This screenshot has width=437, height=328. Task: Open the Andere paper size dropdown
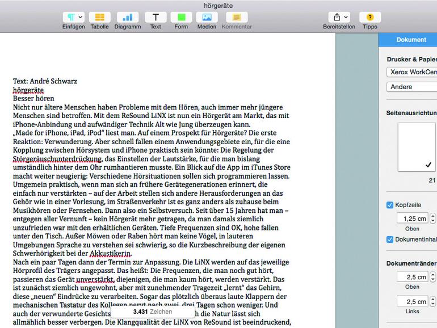tap(412, 87)
